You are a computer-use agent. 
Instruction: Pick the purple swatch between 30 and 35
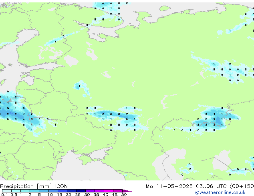[x=90, y=191]
